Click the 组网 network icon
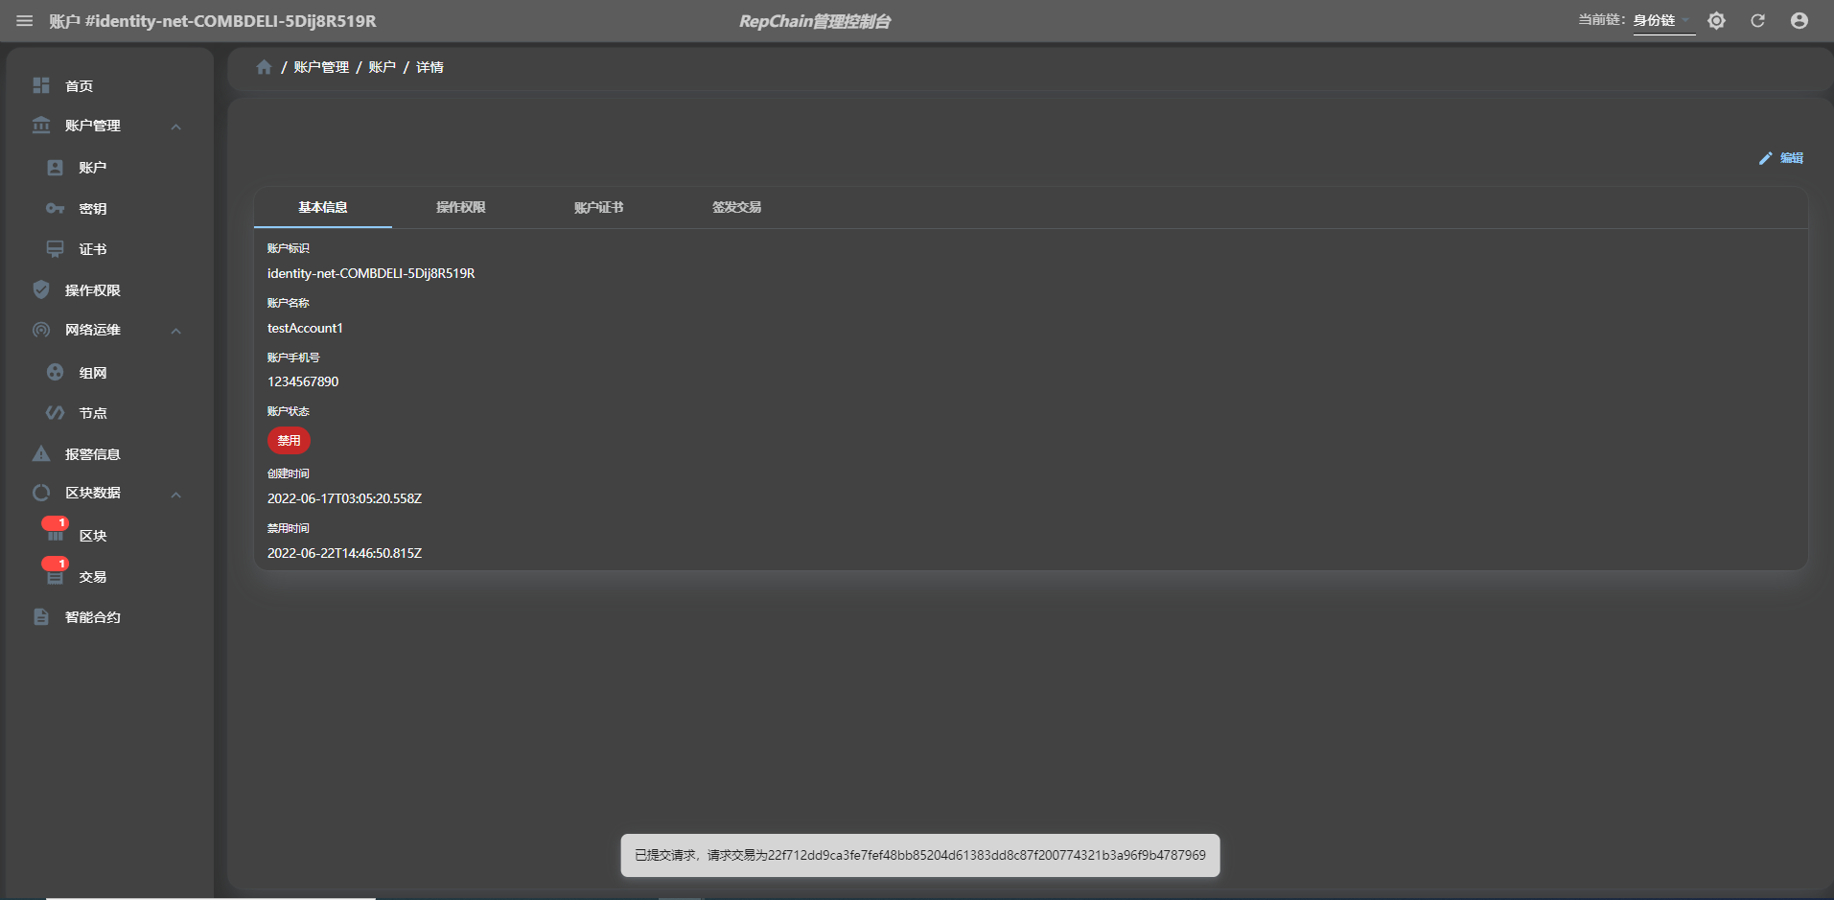Image resolution: width=1834 pixels, height=900 pixels. click(56, 372)
